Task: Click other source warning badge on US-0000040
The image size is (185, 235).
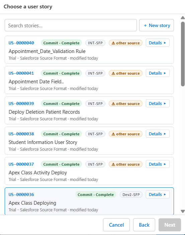Action: point(125,43)
